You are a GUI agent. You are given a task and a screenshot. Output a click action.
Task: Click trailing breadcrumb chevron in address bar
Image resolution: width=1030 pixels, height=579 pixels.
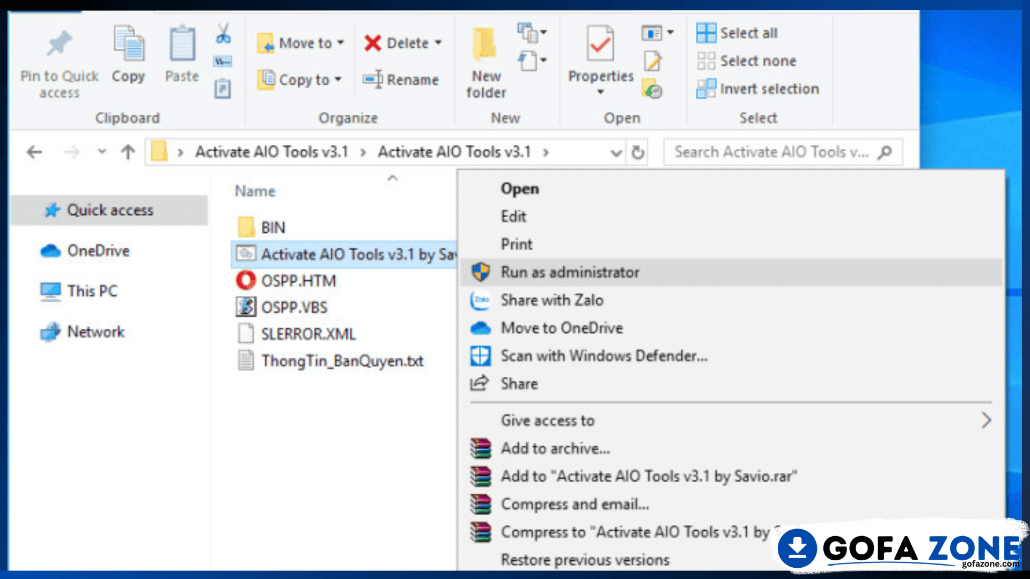[546, 153]
